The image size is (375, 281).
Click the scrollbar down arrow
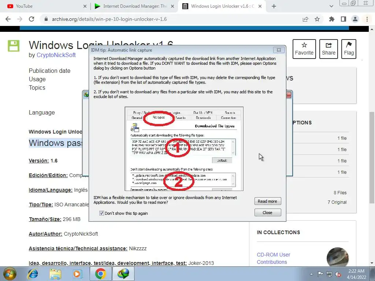click(x=372, y=263)
